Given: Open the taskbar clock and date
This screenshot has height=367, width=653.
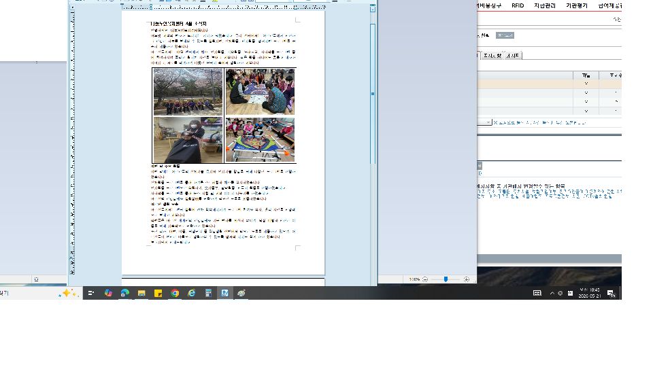Looking at the screenshot, I should pos(589,293).
